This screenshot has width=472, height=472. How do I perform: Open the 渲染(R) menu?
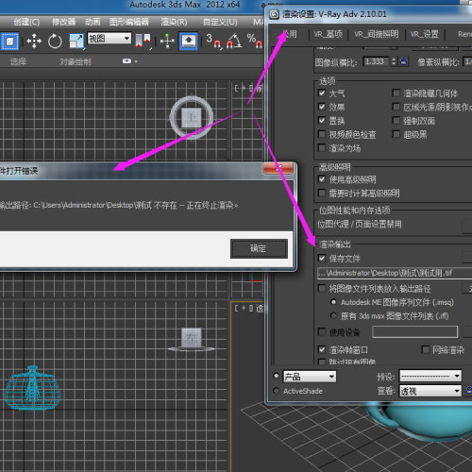coord(174,22)
